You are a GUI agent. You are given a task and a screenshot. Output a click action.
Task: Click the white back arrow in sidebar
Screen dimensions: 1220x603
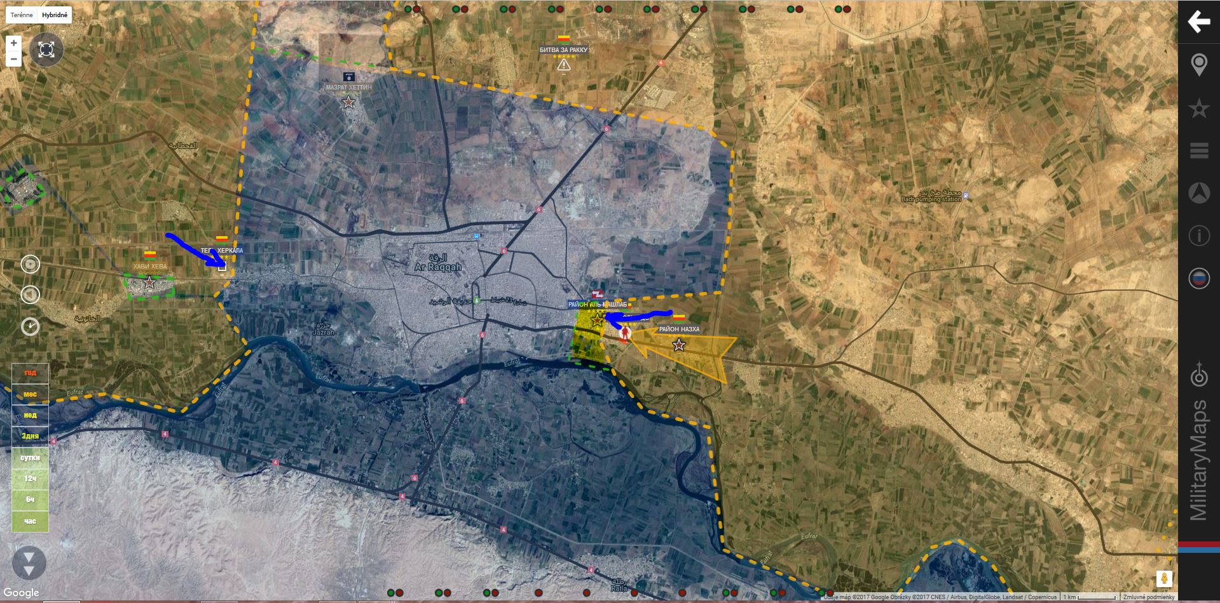point(1198,22)
